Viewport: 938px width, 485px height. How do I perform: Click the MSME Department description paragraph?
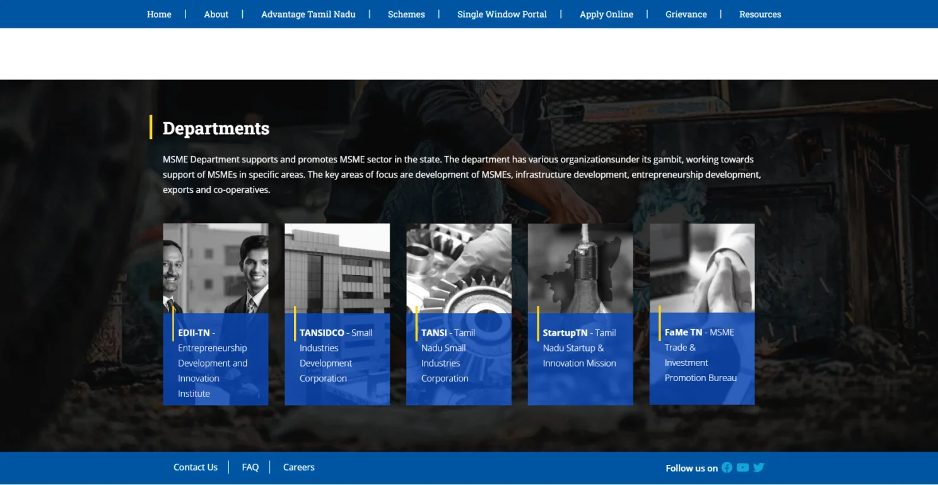tap(462, 174)
